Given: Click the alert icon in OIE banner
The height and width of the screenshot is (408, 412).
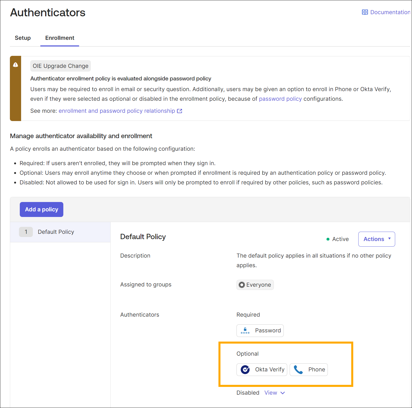Looking at the screenshot, I should (x=15, y=64).
